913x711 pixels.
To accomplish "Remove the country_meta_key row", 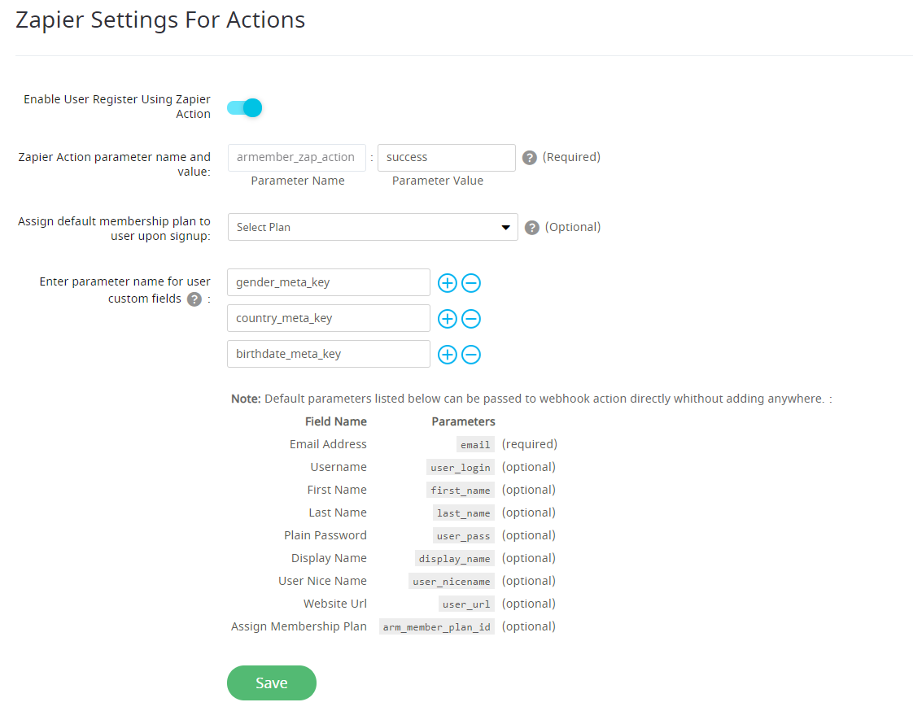I will point(471,319).
